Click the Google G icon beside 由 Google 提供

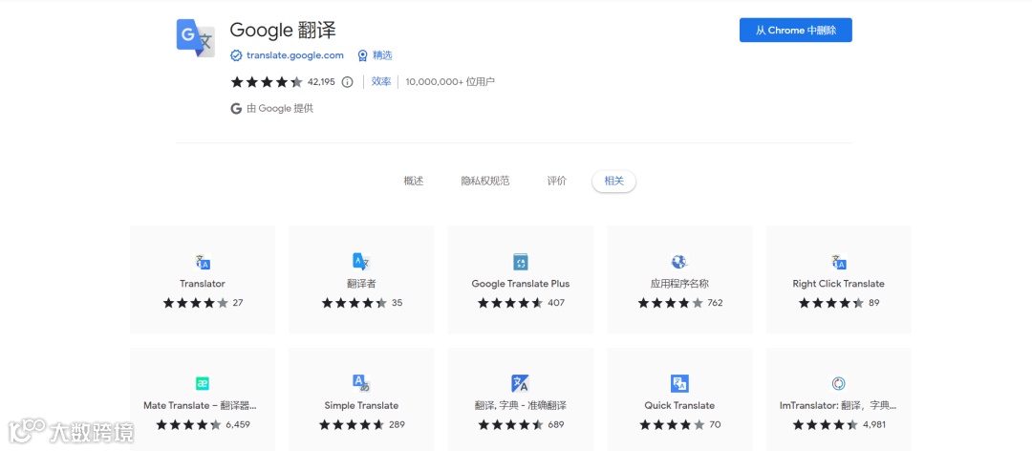(x=236, y=109)
